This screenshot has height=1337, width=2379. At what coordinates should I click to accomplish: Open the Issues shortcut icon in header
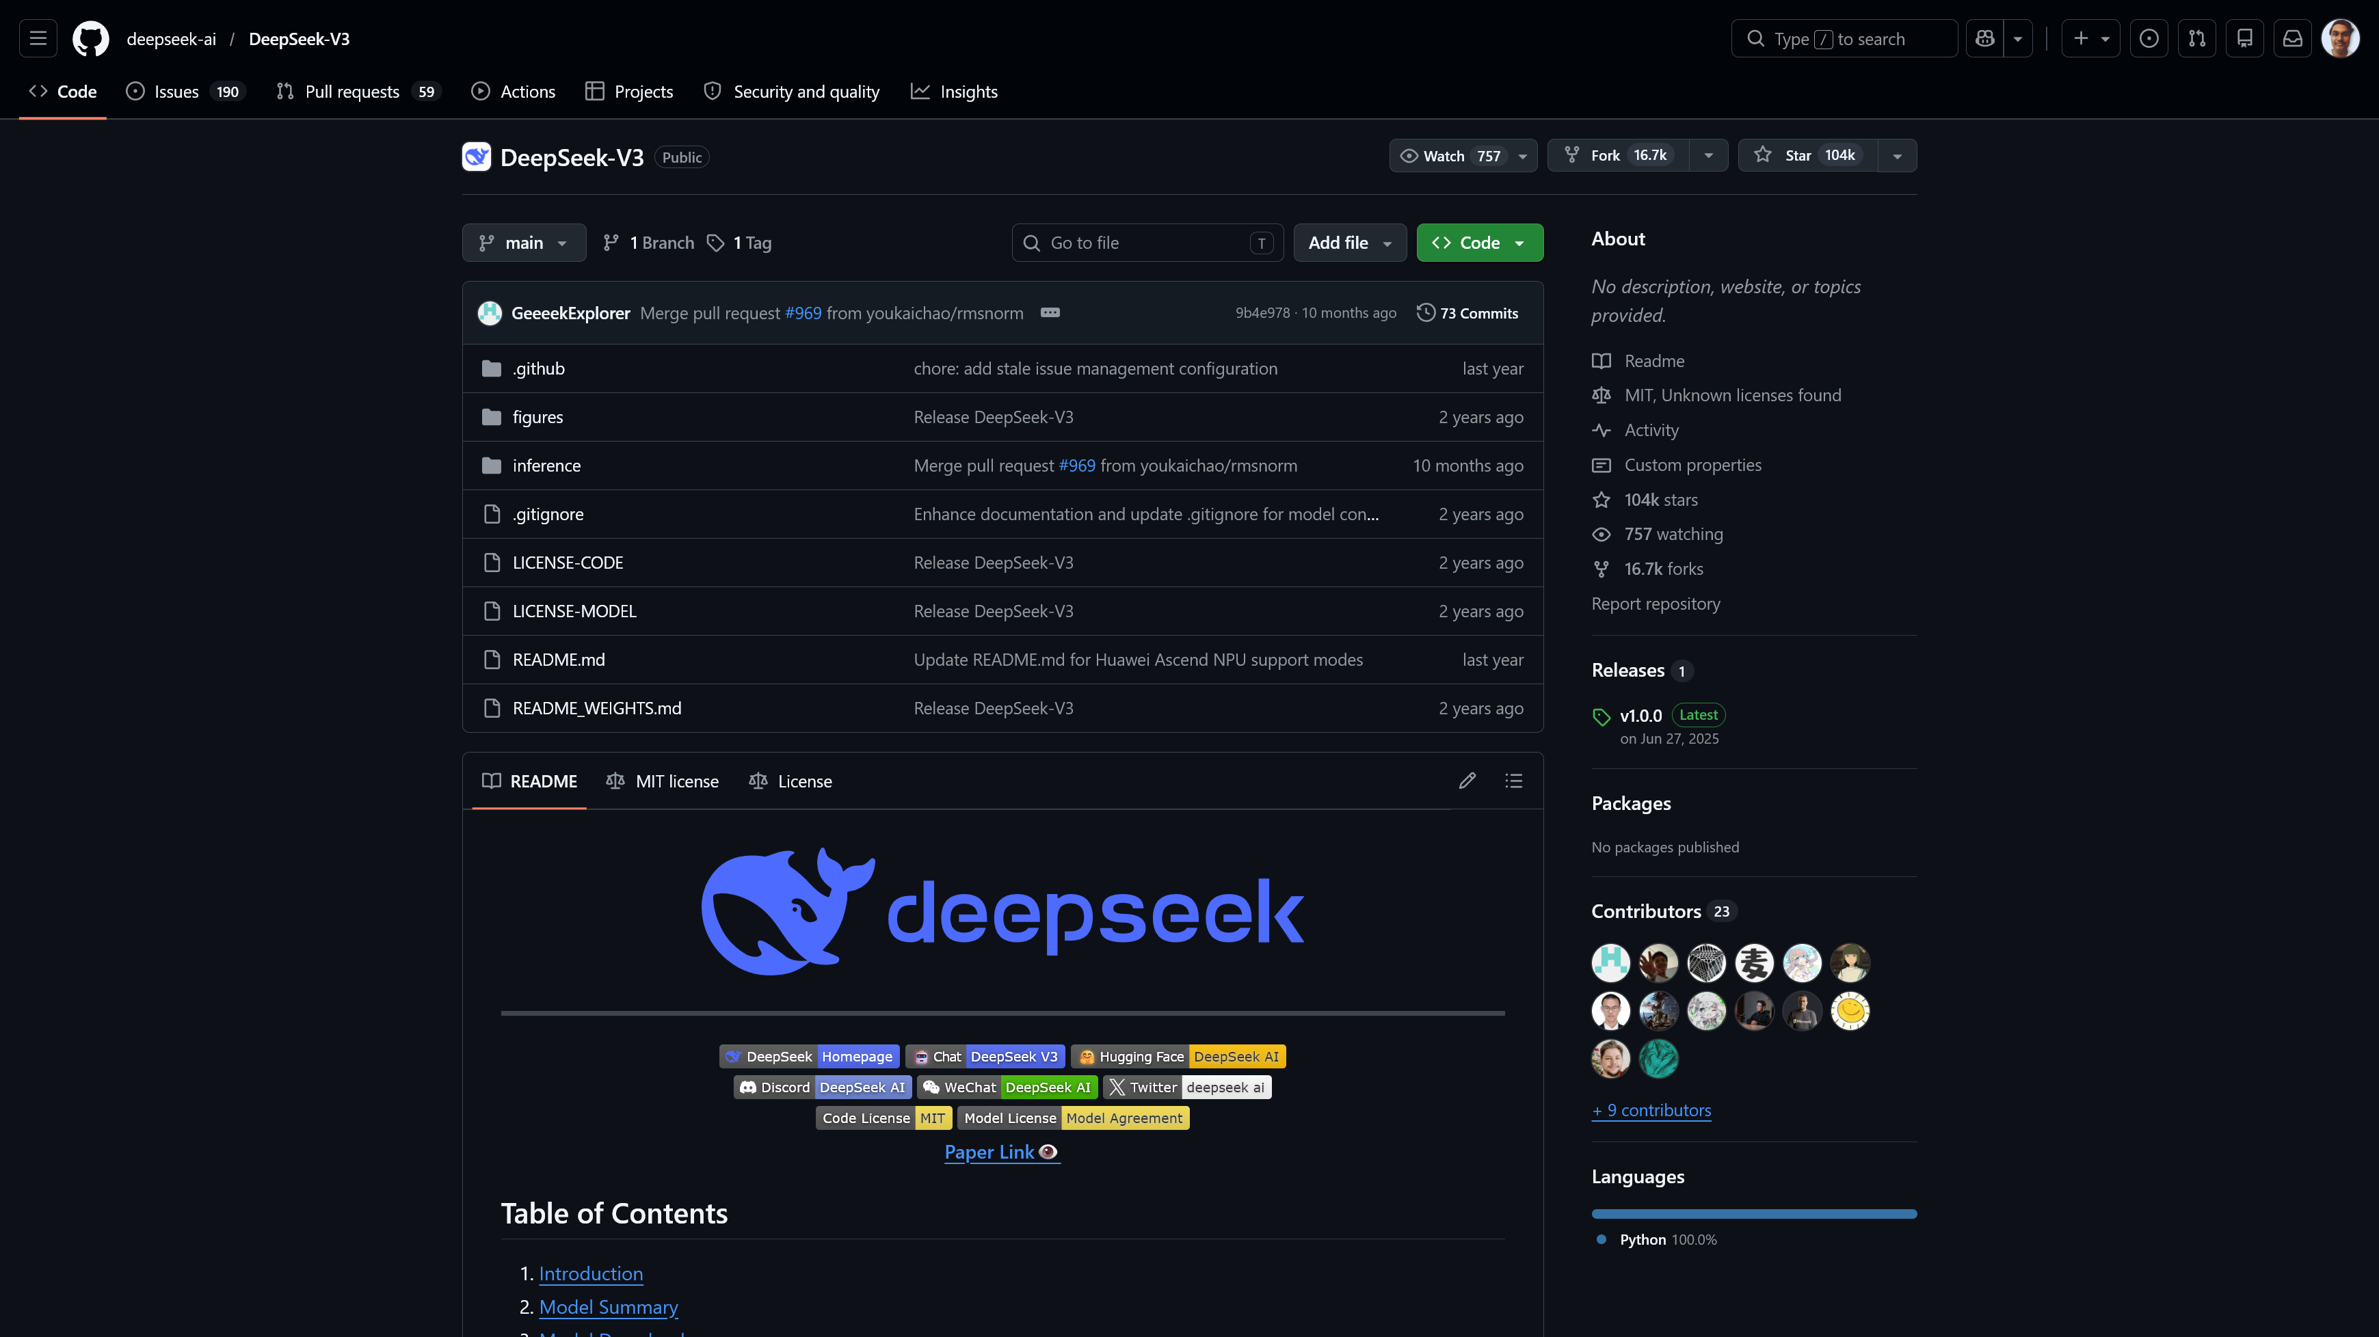point(2149,39)
